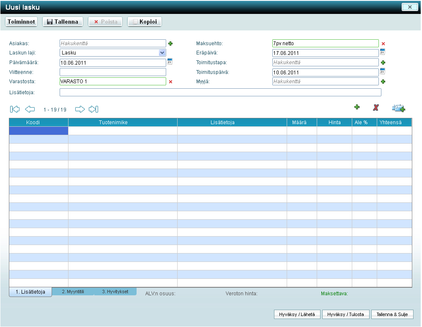Go to last page of invoice rows
This screenshot has width=422, height=327.
click(x=93, y=109)
